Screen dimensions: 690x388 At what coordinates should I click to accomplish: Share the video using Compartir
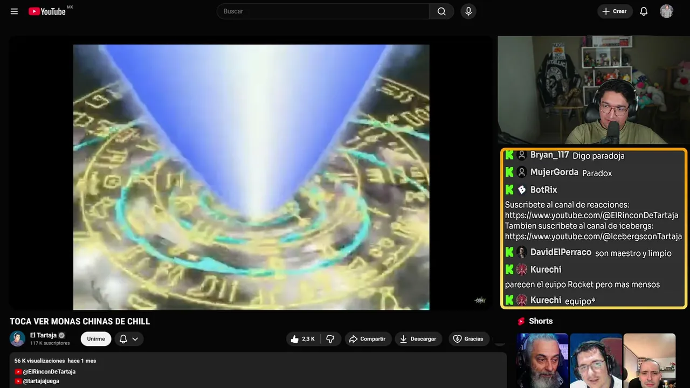[x=368, y=339]
